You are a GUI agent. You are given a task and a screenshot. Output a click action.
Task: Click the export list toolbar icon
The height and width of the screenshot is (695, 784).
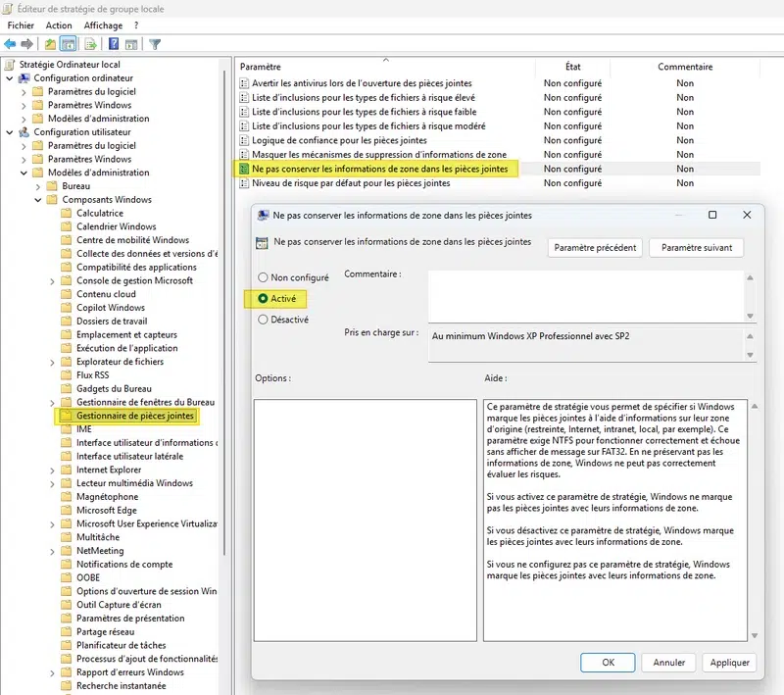pos(90,44)
